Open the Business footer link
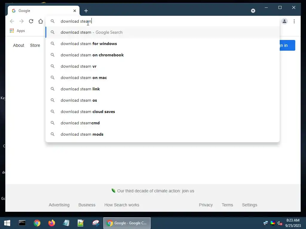This screenshot has width=306, height=229. [x=87, y=205]
